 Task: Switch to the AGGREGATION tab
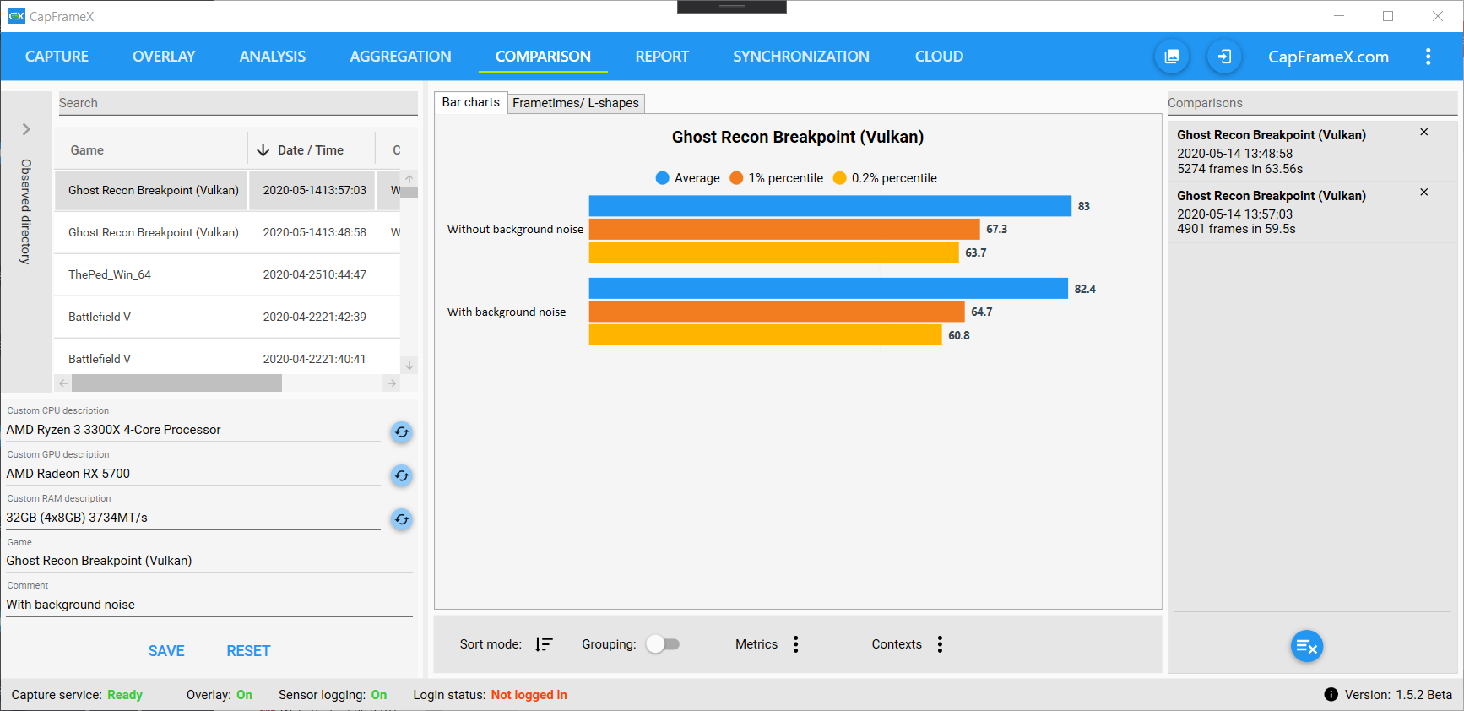click(x=401, y=57)
